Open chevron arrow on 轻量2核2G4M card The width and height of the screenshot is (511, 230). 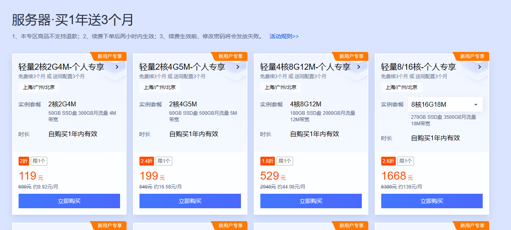point(117,67)
